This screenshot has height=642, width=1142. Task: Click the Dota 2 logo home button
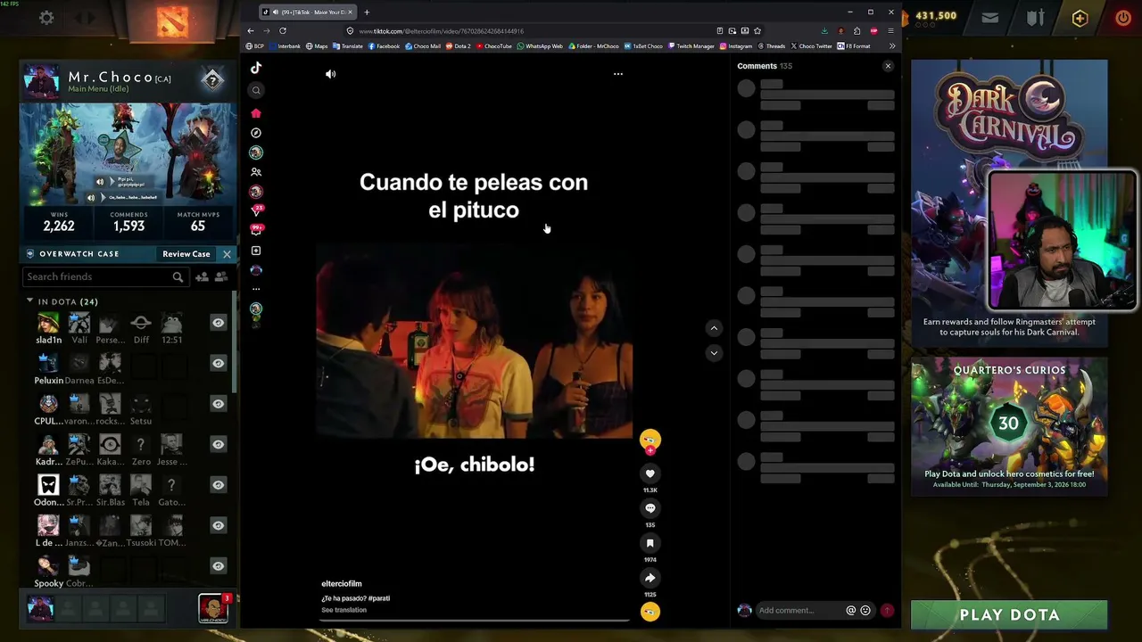coord(172,20)
